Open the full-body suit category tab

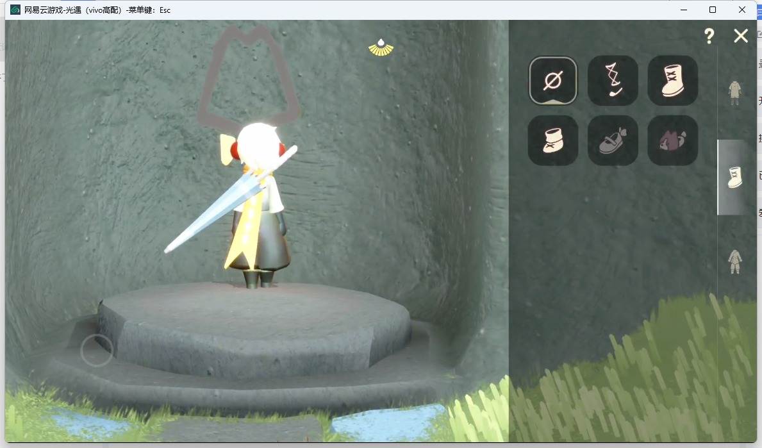click(x=735, y=262)
